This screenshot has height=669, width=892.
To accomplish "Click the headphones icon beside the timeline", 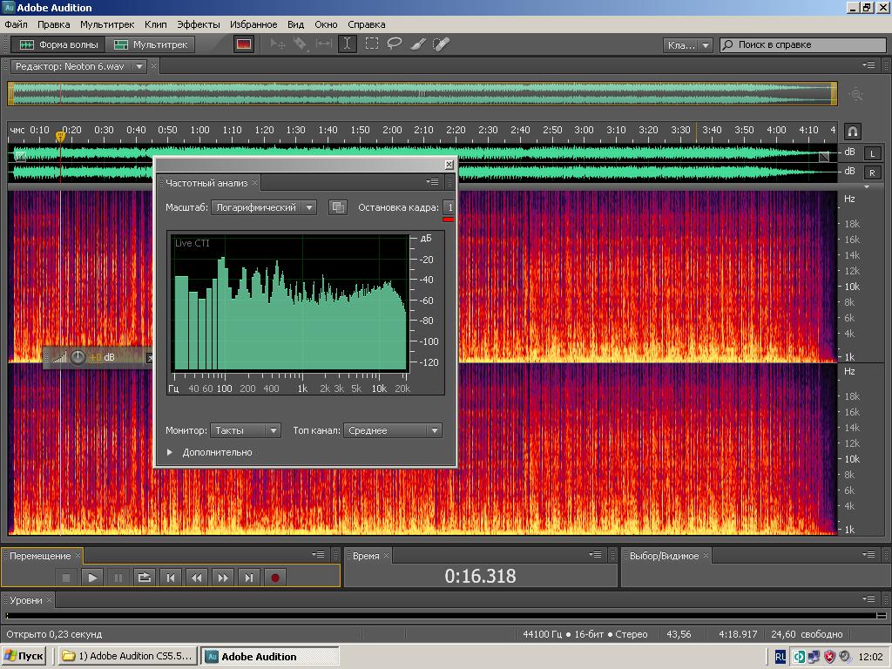I will [853, 132].
